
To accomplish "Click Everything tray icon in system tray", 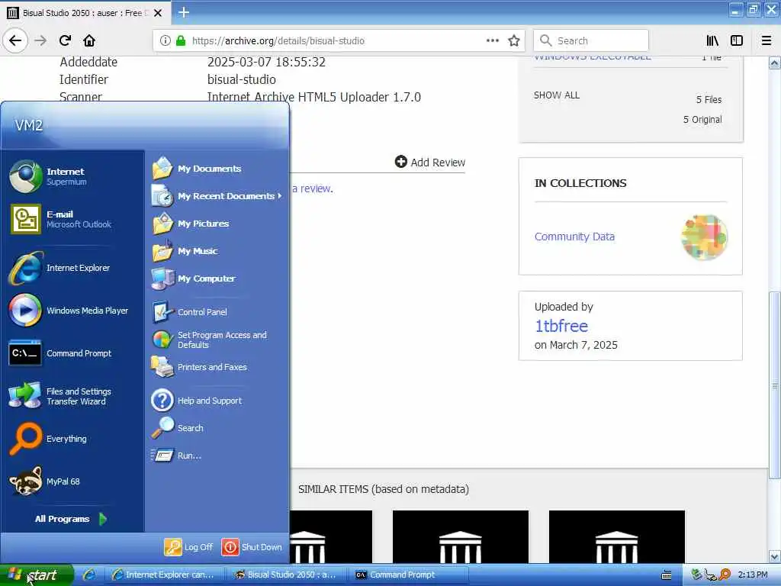I will [x=725, y=575].
